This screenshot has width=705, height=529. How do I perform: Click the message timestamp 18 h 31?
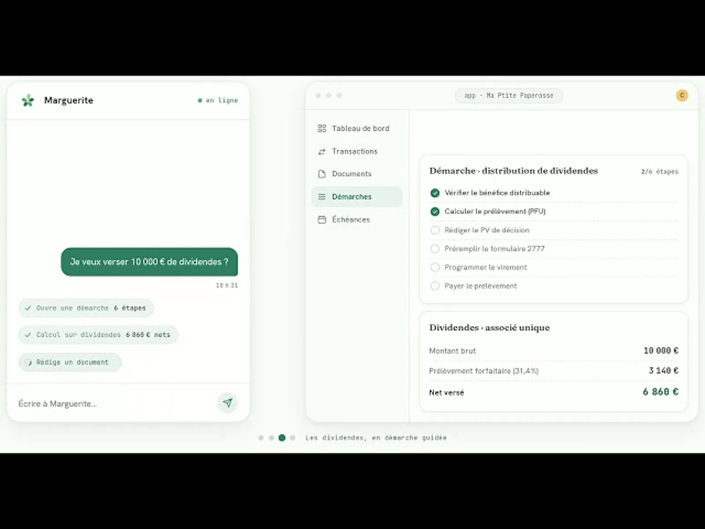227,285
